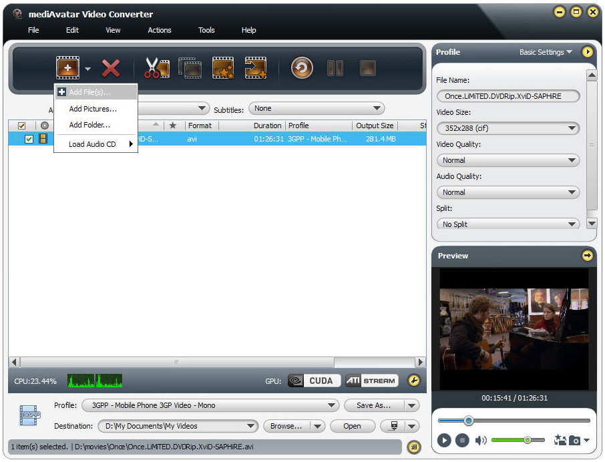Click the CPU usage green graph
This screenshot has width=605, height=462.
coord(95,381)
